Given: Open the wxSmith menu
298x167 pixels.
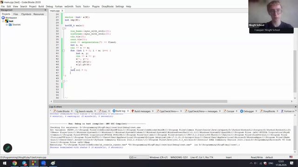Looking at the screenshot, I should click(69, 6).
